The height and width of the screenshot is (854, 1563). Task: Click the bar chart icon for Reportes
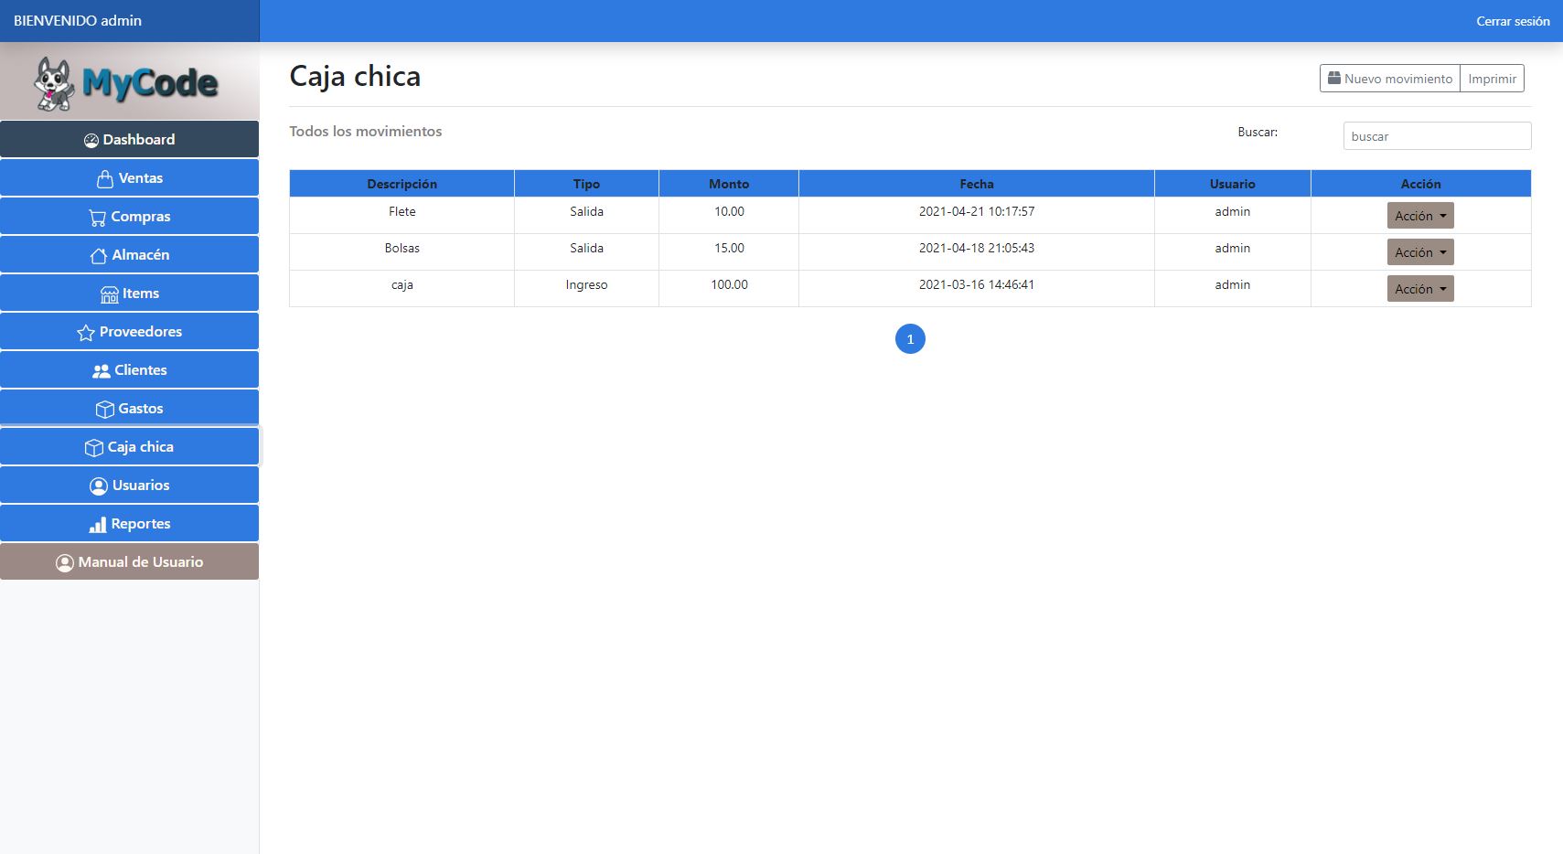tap(98, 525)
